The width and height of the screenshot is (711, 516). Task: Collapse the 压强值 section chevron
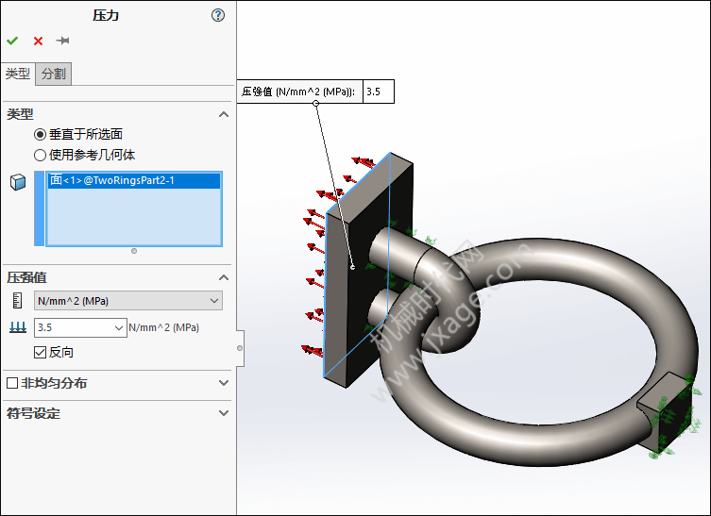[224, 277]
